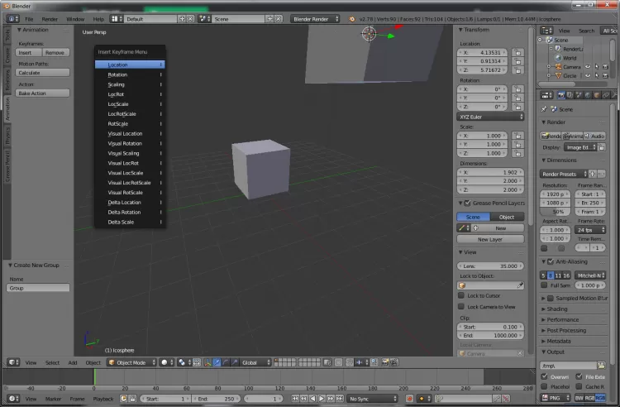The width and height of the screenshot is (620, 407).
Task: Click the New Layer button
Action: click(x=490, y=239)
